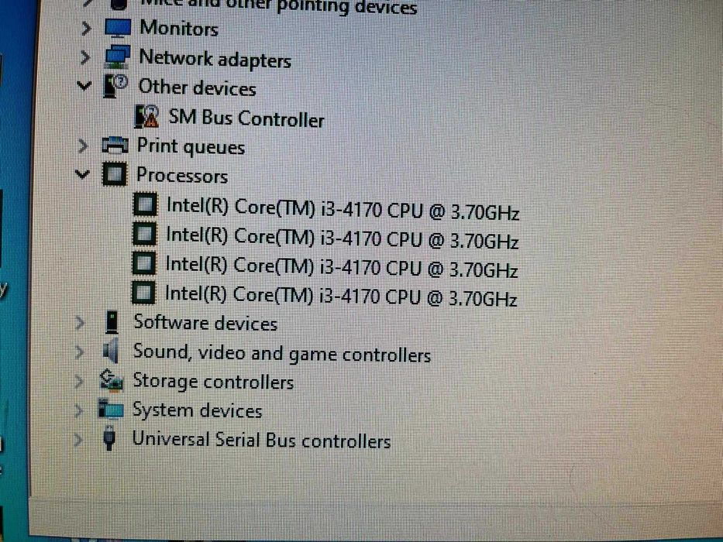Click the Sound, video and game controllers speaker icon
The width and height of the screenshot is (723, 542).
(x=111, y=352)
